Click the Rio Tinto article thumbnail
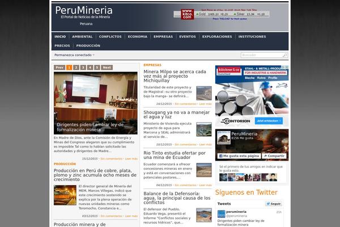The height and width of the screenshot is (227, 340). coord(204,170)
